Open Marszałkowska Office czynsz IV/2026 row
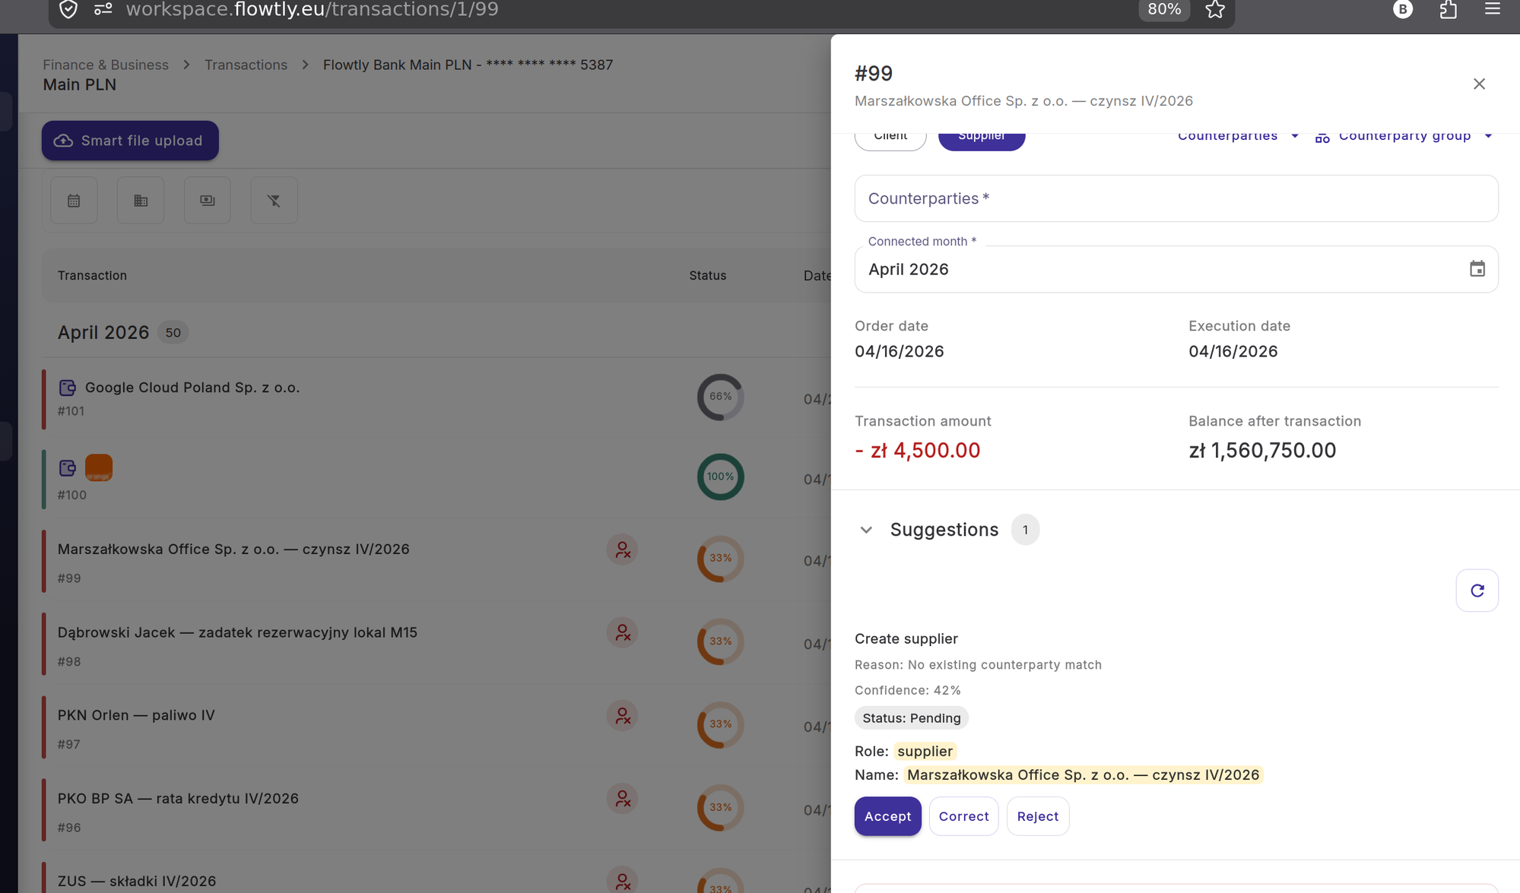 click(233, 549)
